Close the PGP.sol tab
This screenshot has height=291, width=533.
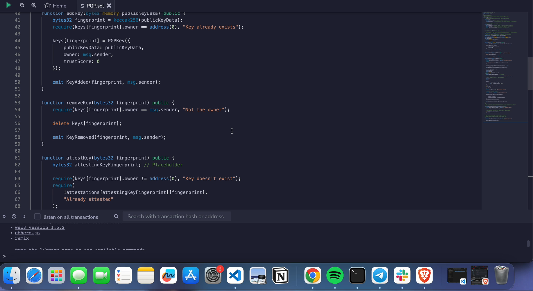point(109,5)
